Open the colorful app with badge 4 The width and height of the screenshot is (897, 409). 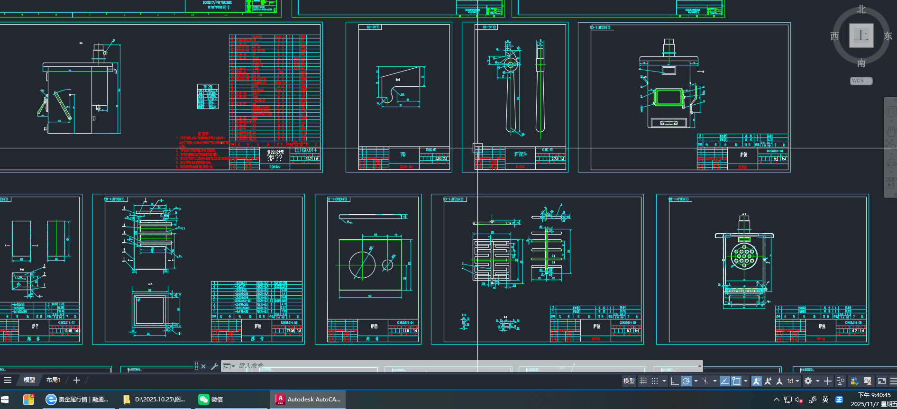pyautogui.click(x=28, y=400)
